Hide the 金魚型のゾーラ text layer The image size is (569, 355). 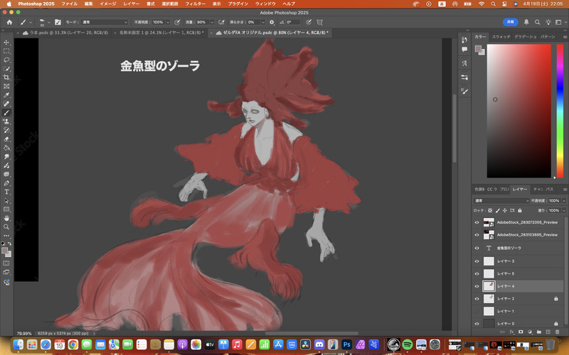pos(477,248)
